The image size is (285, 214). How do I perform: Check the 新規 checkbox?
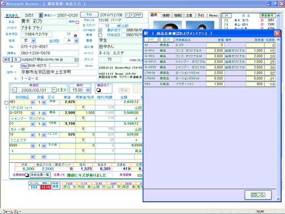[x=100, y=35]
